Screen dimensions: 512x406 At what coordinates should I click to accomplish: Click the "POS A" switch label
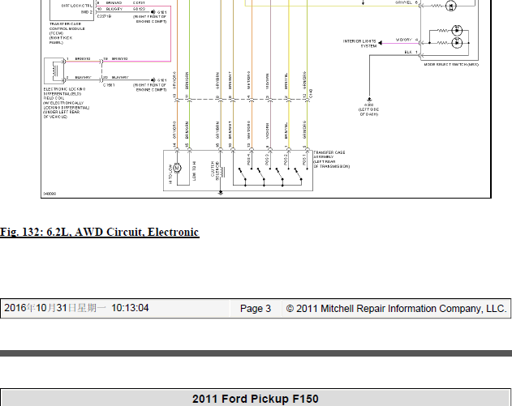(x=248, y=160)
